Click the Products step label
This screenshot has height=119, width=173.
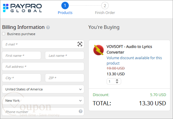coord(65,13)
